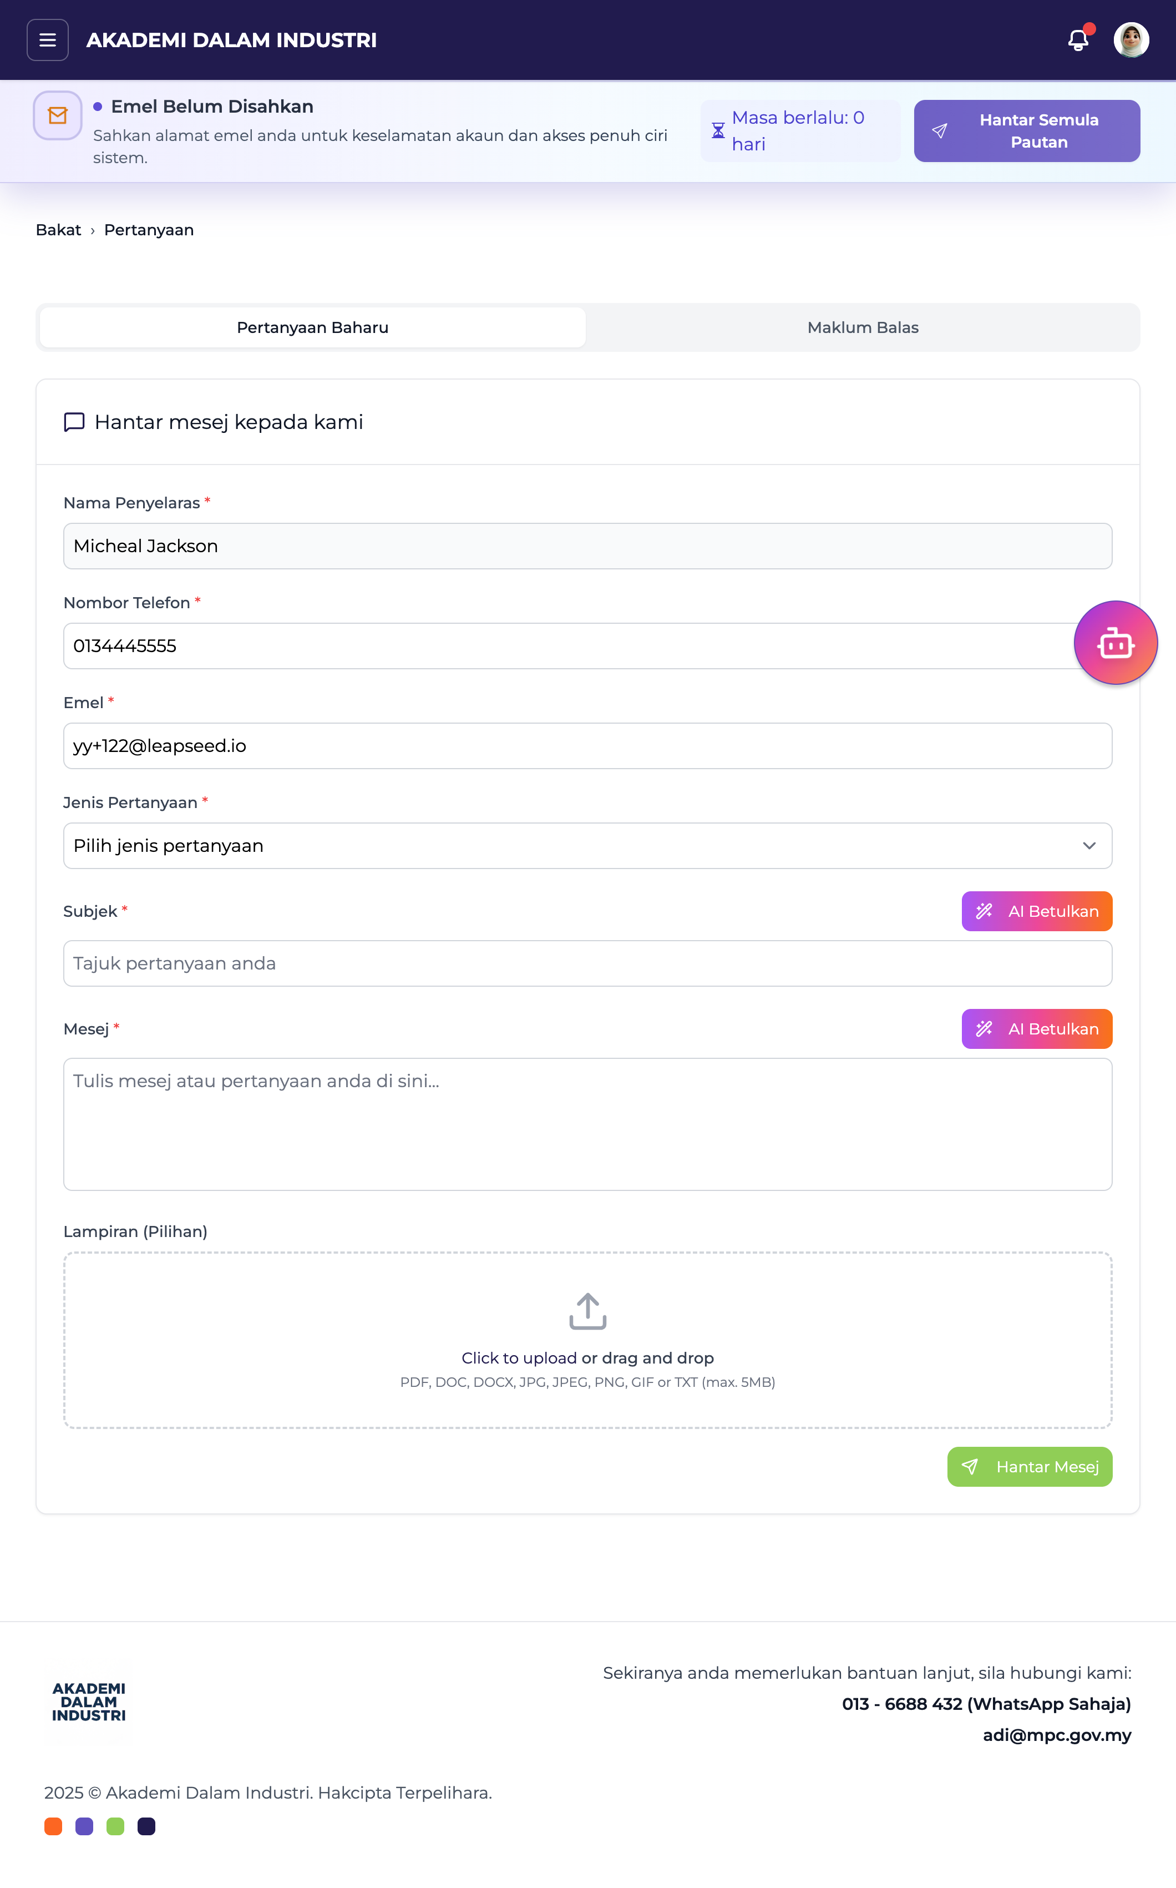Go to Bakat in the breadcrumb

[x=58, y=230]
